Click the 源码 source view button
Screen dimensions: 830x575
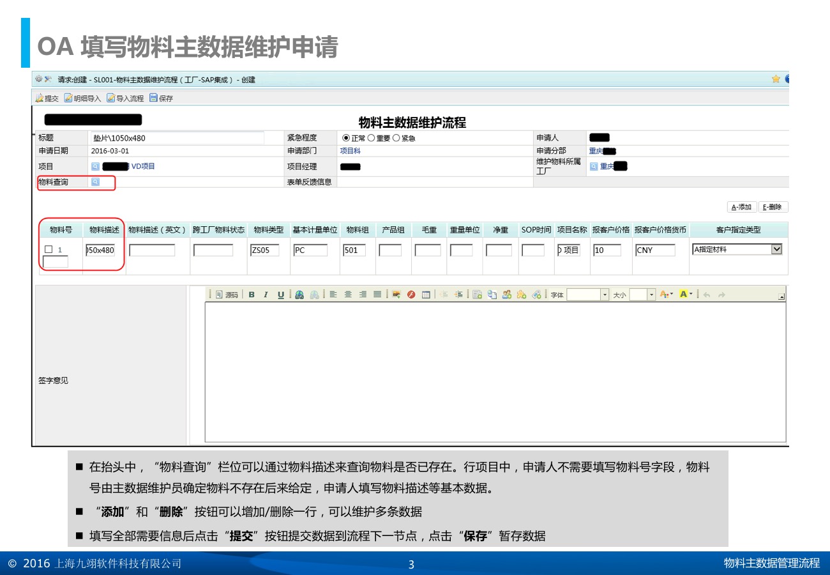(x=227, y=295)
